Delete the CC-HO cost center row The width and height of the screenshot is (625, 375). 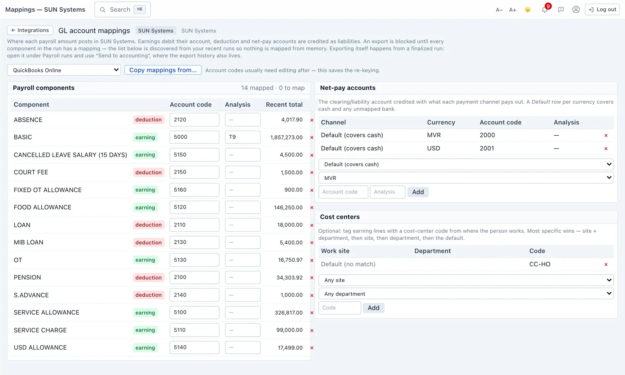click(606, 265)
